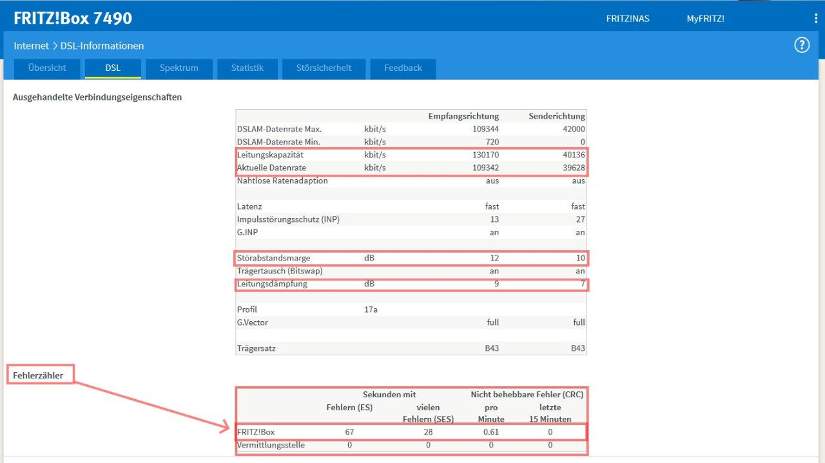
Task: Select the value 720
Action: pyautogui.click(x=492, y=142)
